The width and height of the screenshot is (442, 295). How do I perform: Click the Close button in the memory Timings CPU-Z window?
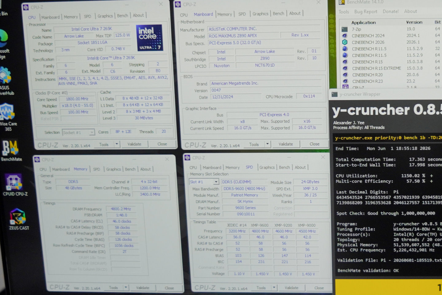[169, 288]
